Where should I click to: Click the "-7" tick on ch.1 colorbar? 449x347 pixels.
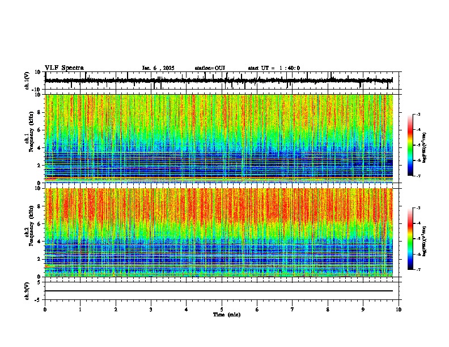418,176
